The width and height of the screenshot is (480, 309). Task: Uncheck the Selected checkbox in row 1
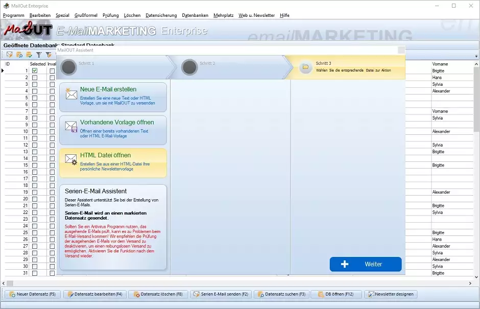click(x=35, y=71)
